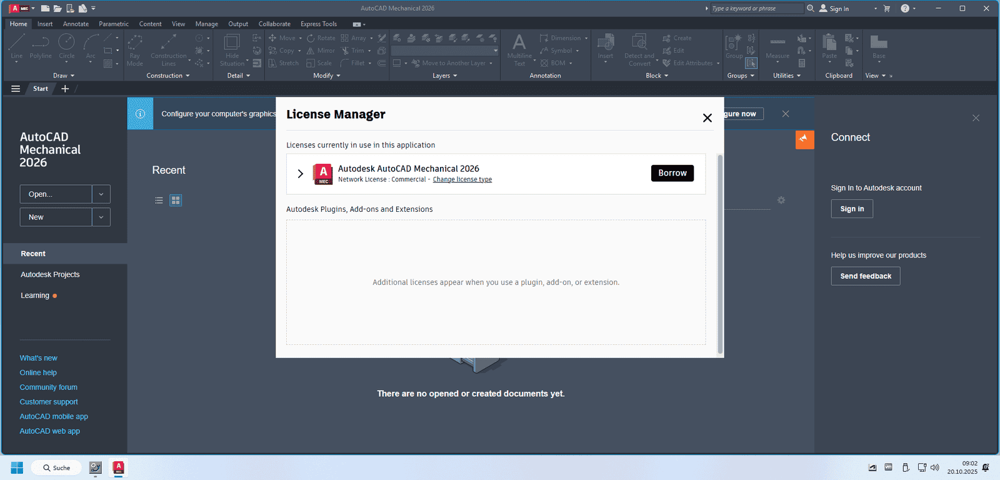Image resolution: width=1000 pixels, height=480 pixels.
Task: Click the Customer support link
Action: (49, 402)
